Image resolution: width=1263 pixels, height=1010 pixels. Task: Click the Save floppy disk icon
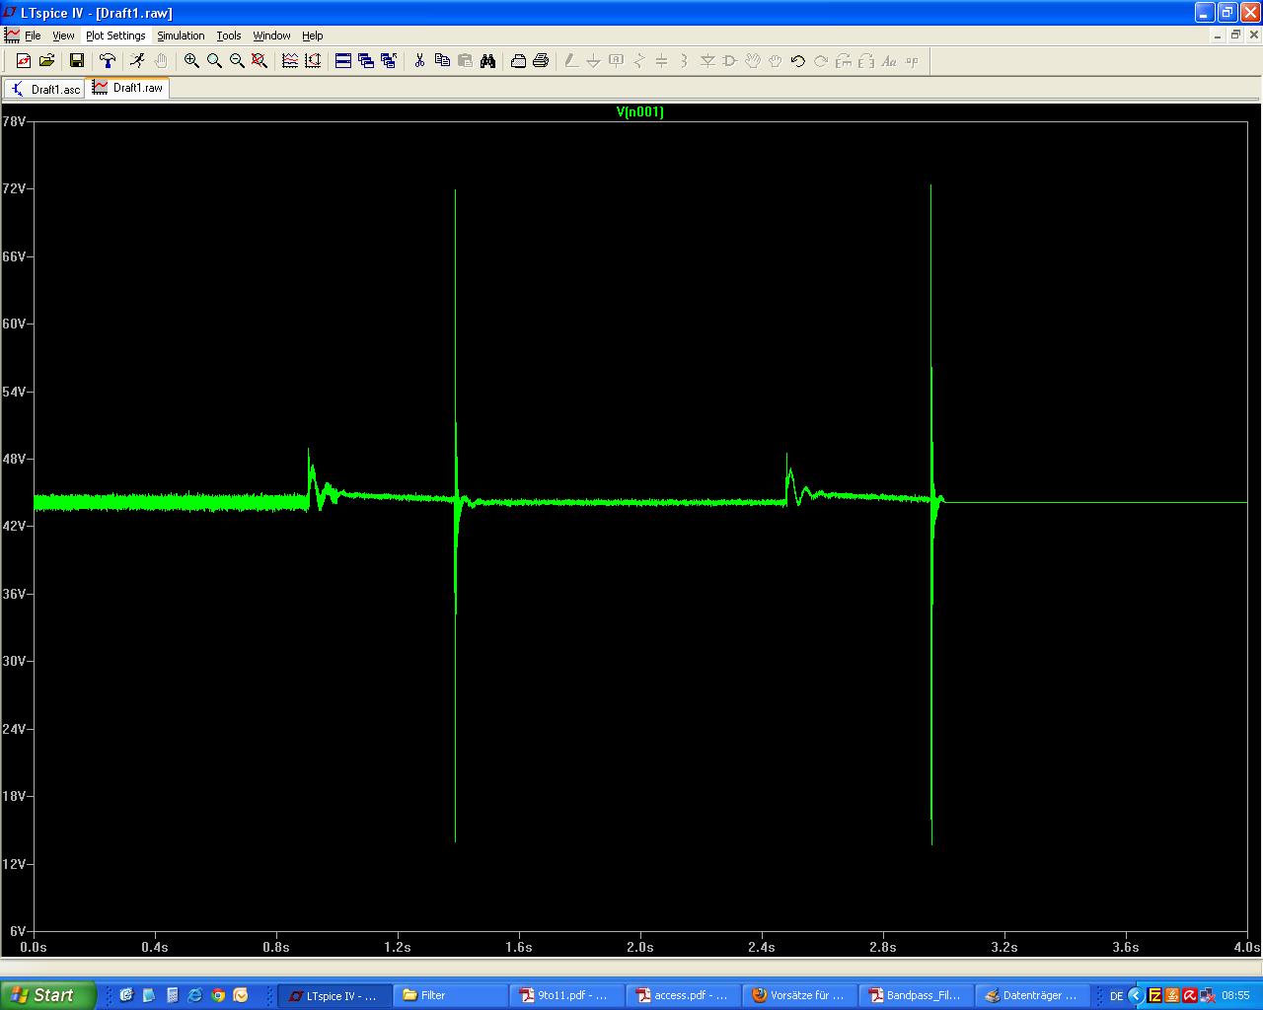click(x=77, y=61)
